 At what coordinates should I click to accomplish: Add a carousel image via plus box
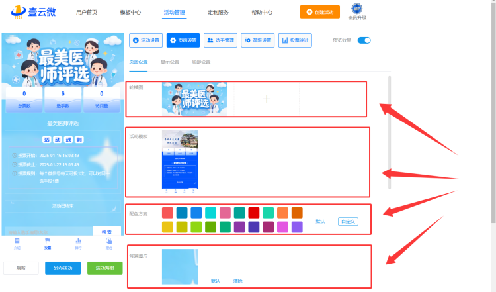pos(267,99)
